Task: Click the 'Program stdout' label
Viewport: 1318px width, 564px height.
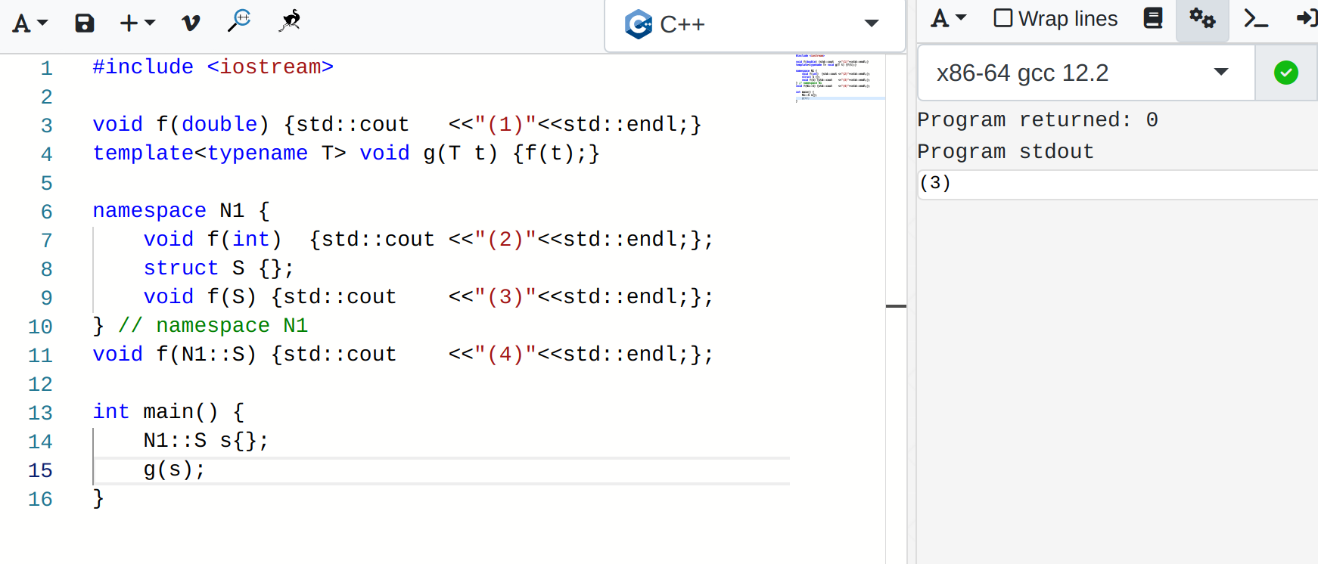Action: point(1006,152)
